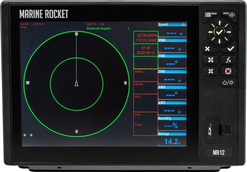The image size is (247, 172).
Task: Push the upper-right diagonal on the D-pad
Action: (x=226, y=25)
